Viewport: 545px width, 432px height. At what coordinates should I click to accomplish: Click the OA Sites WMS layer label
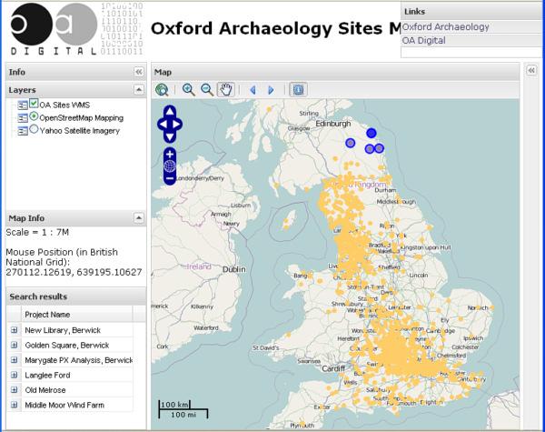point(64,105)
